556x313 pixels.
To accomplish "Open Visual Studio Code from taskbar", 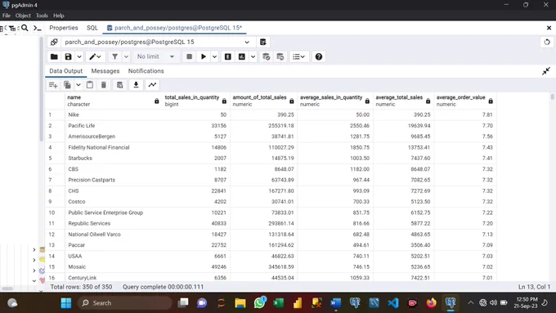I will 393,303.
